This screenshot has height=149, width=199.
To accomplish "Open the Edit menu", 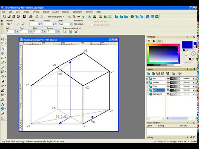I will coord(10,12).
